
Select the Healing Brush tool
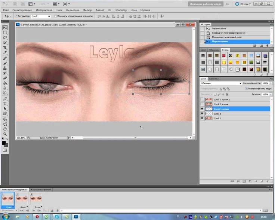[5, 58]
